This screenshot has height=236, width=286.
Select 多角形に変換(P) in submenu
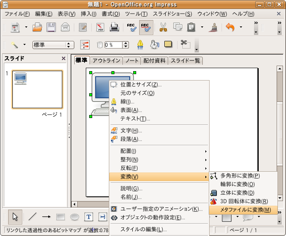point(243,176)
